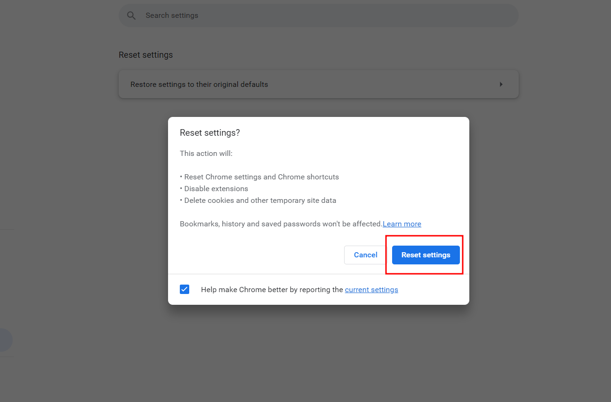
Task: Open the current settings link
Action: pos(371,290)
